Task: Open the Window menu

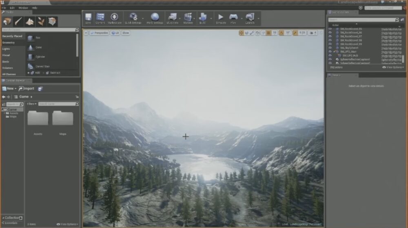Action: pyautogui.click(x=23, y=8)
